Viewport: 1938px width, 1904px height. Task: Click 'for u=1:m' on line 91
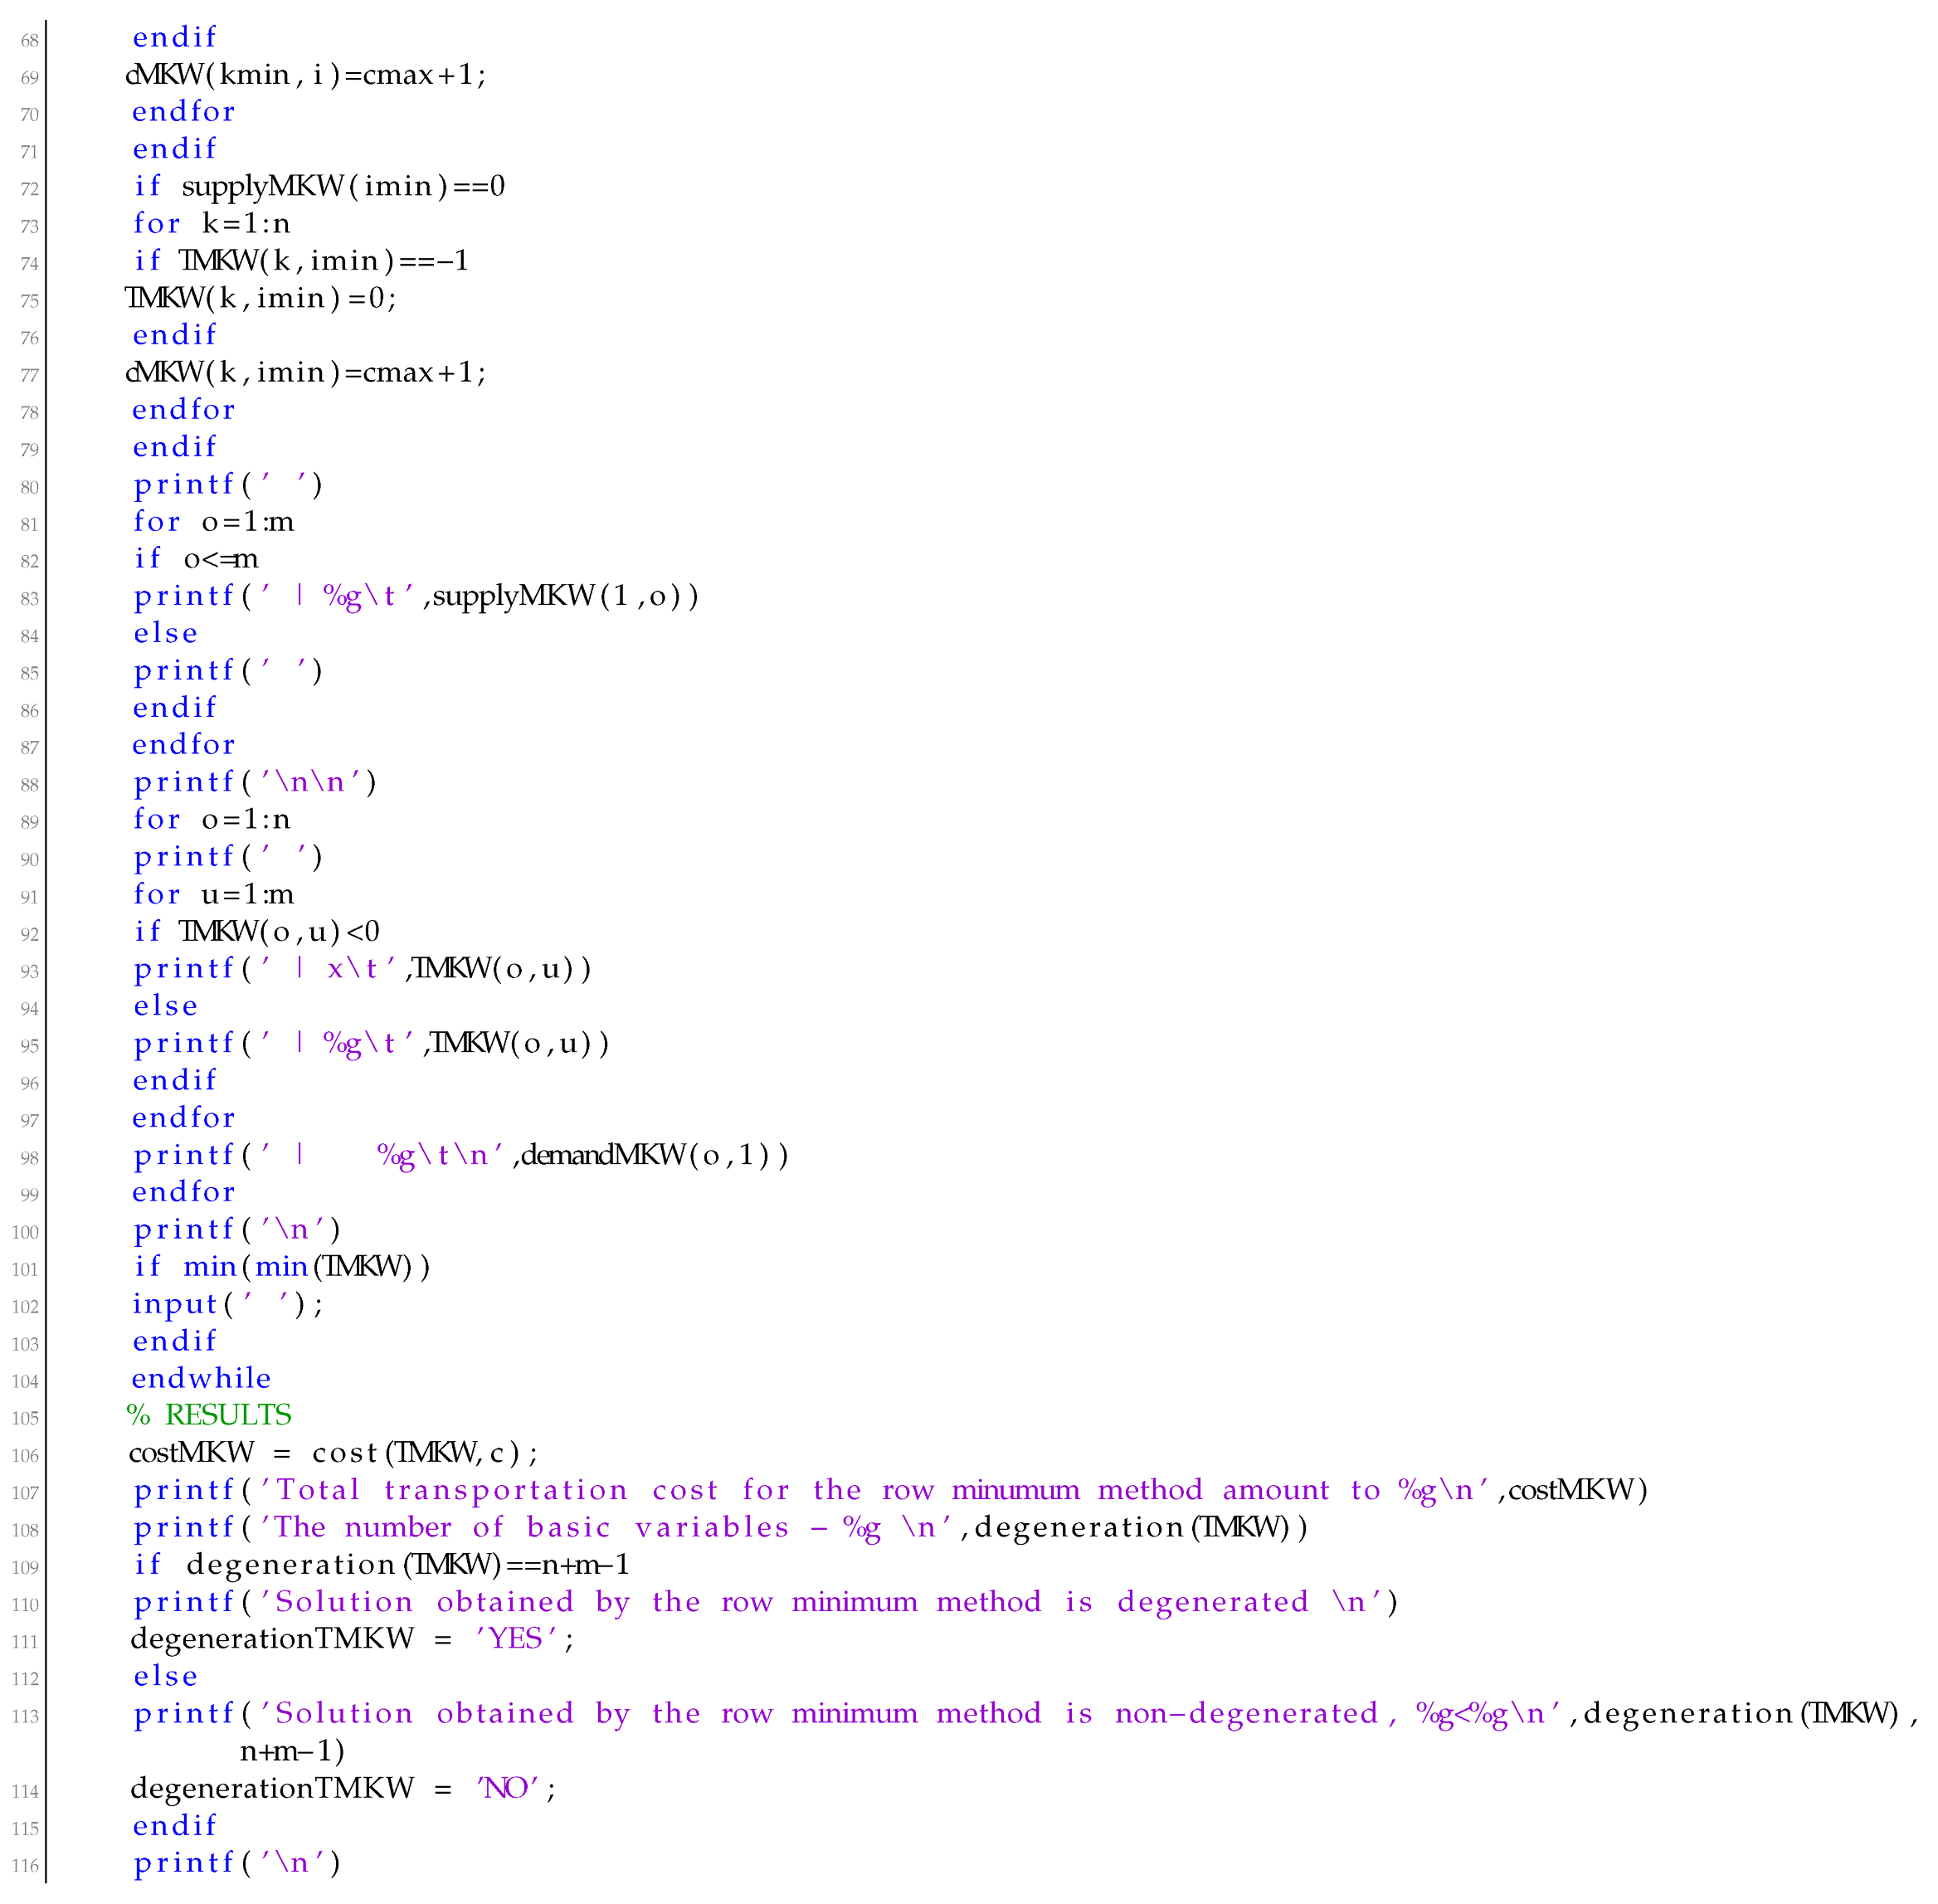(x=213, y=894)
